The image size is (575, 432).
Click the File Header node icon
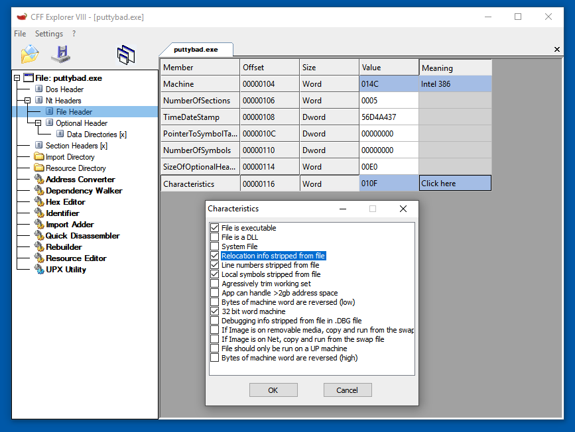(x=50, y=111)
